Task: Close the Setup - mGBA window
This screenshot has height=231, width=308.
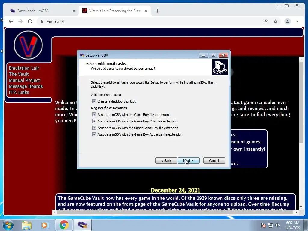Action: coord(223,55)
